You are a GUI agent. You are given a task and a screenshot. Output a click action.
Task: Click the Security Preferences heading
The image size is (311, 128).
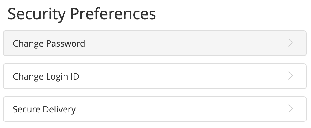(82, 14)
